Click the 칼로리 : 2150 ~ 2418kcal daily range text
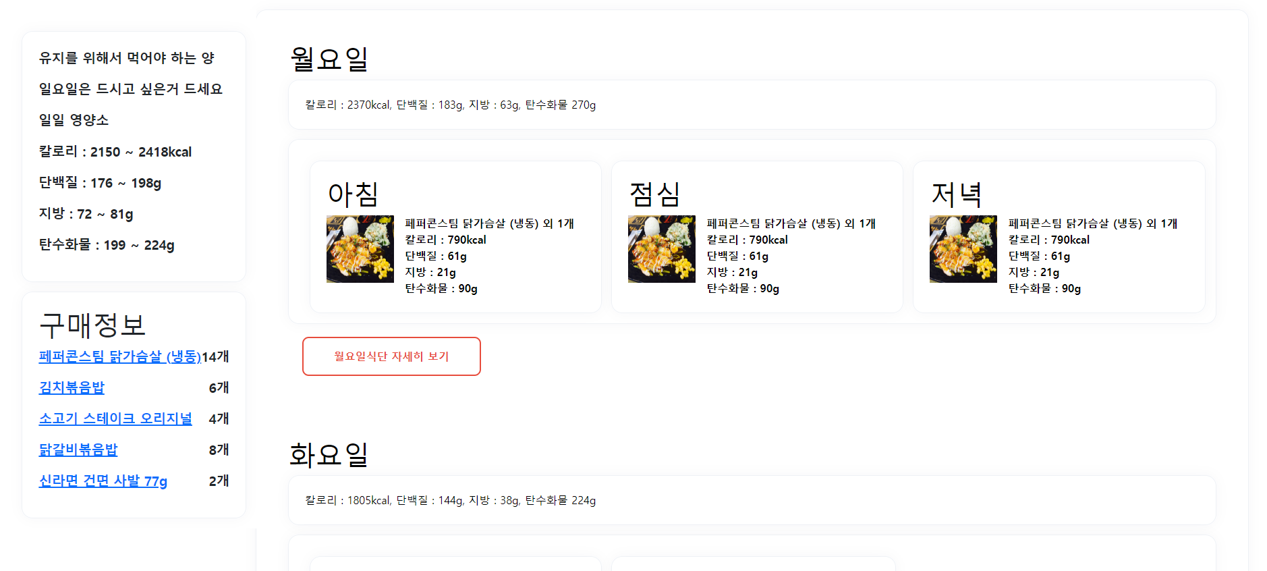 [x=115, y=152]
